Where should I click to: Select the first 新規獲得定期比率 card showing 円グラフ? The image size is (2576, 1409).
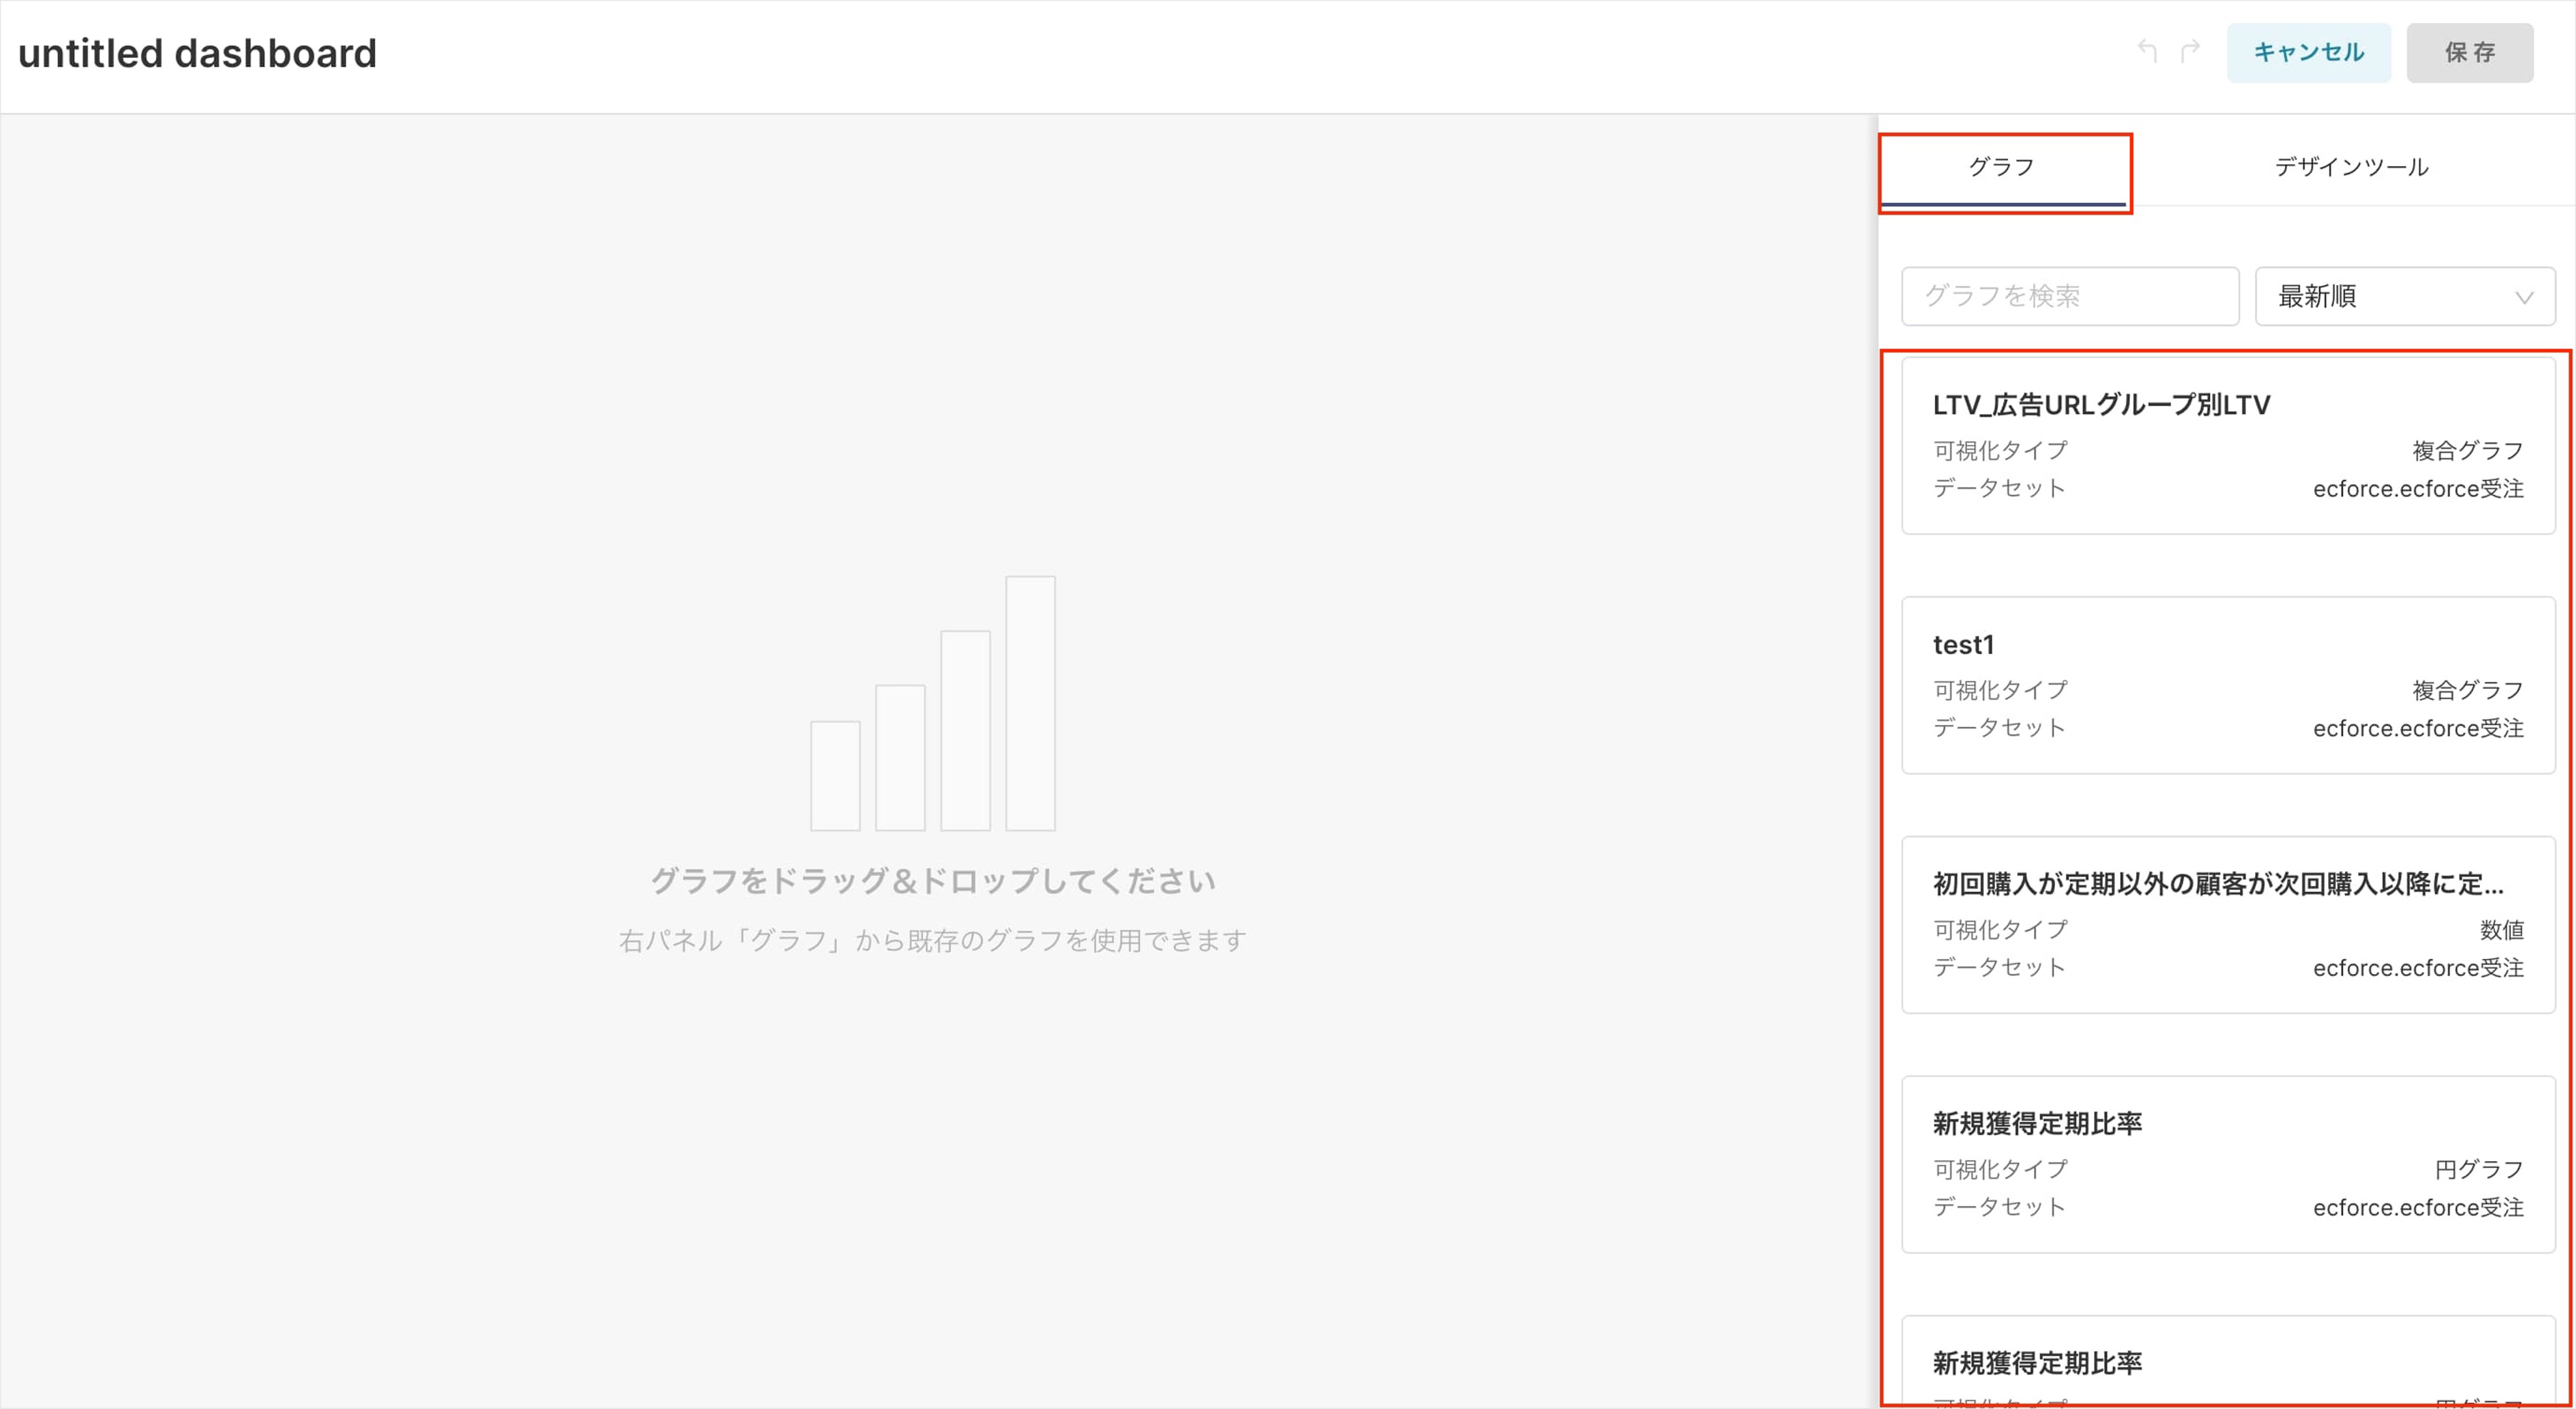click(x=2228, y=1164)
